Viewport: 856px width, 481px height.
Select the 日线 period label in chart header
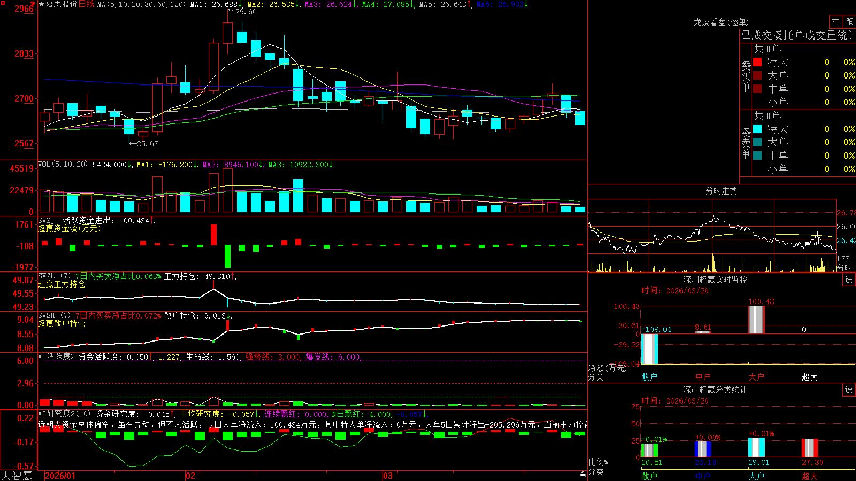pos(86,4)
